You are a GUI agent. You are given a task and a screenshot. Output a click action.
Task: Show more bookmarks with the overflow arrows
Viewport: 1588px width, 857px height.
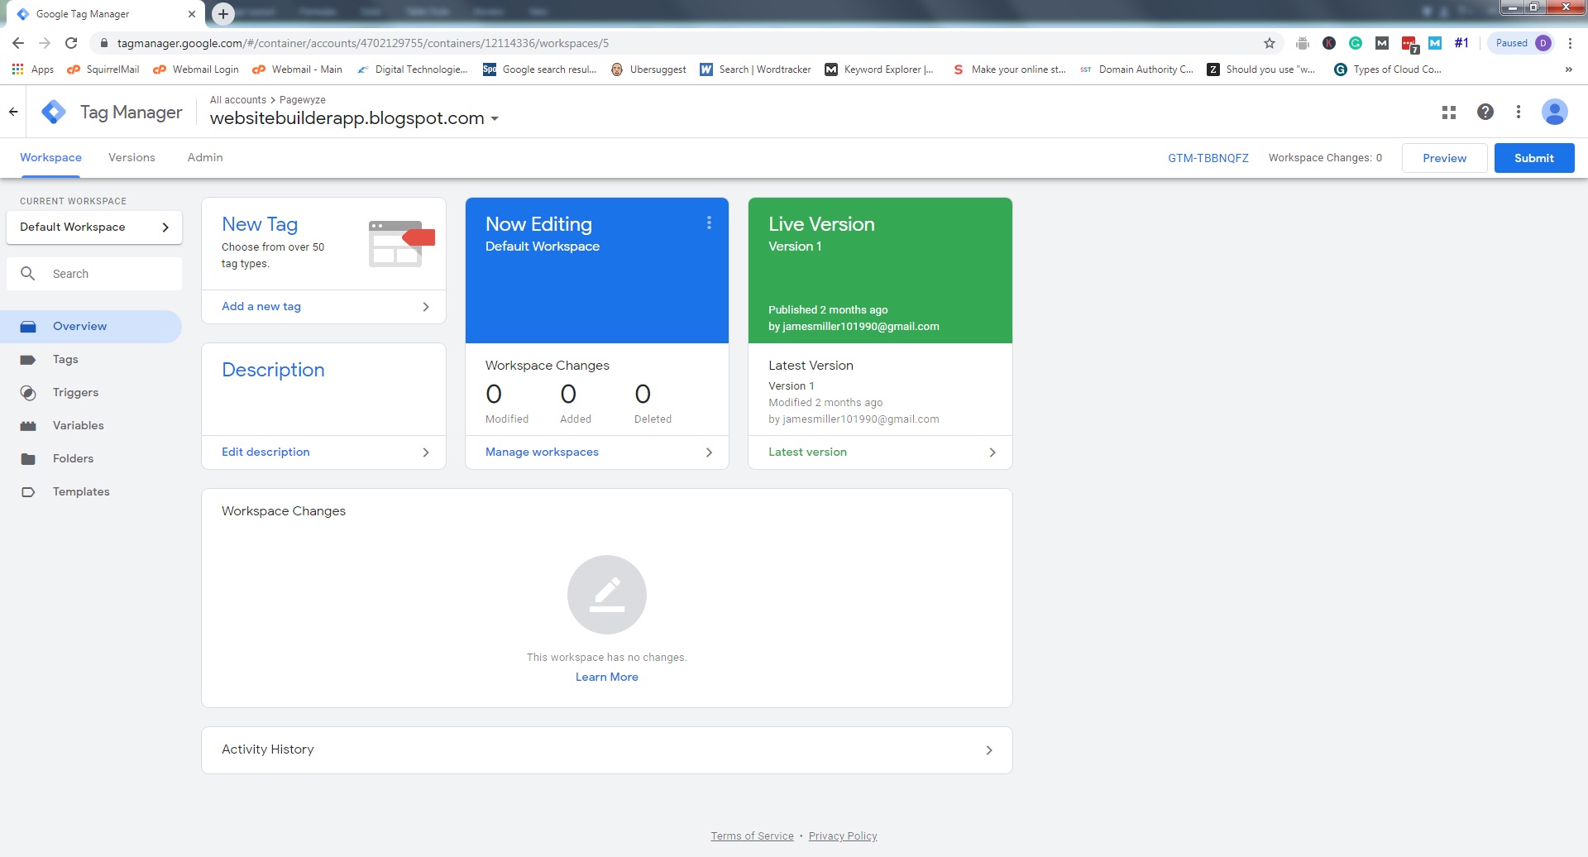tap(1568, 69)
